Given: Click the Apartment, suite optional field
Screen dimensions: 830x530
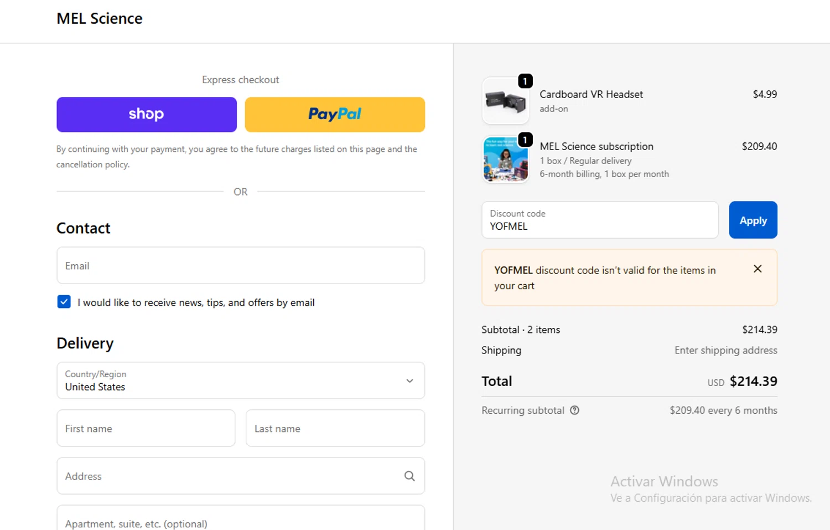Looking at the screenshot, I should tap(241, 518).
